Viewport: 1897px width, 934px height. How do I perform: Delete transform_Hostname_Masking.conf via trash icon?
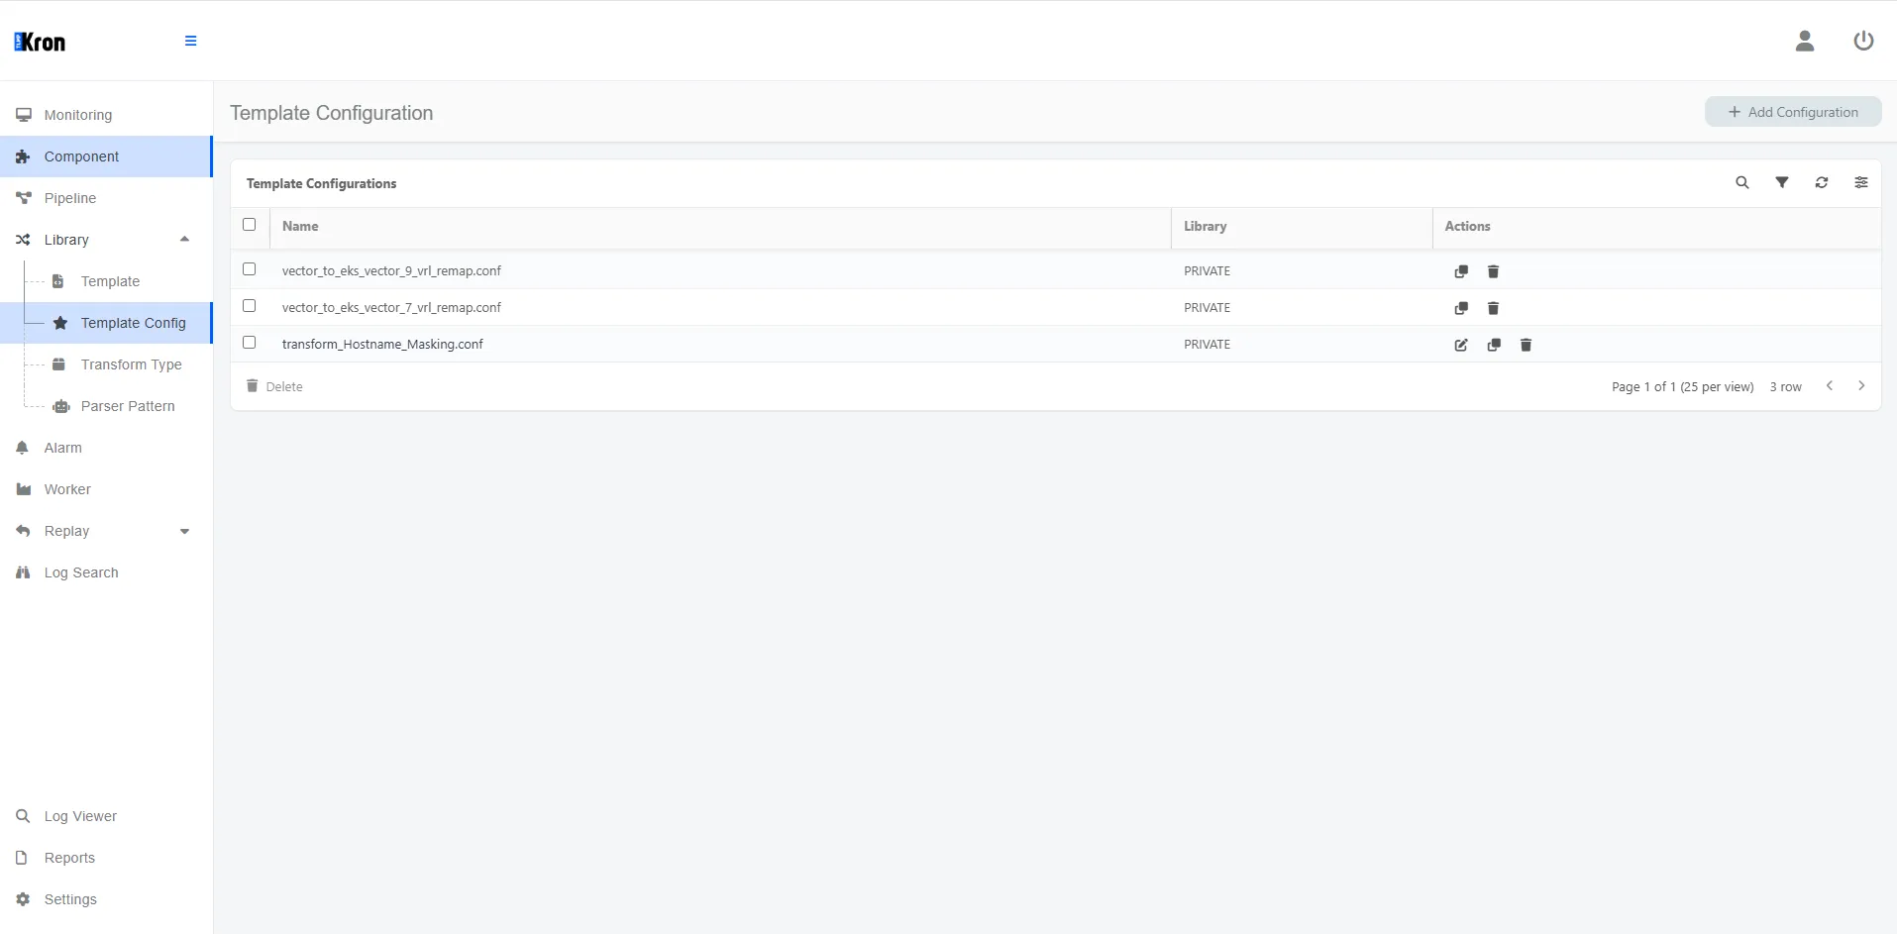pyautogui.click(x=1526, y=345)
